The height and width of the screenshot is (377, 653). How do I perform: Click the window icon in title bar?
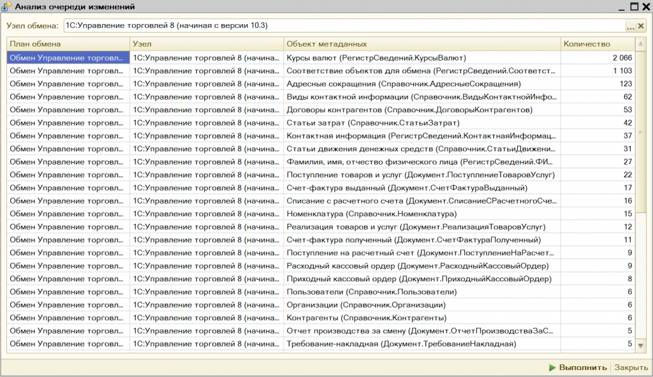point(6,6)
